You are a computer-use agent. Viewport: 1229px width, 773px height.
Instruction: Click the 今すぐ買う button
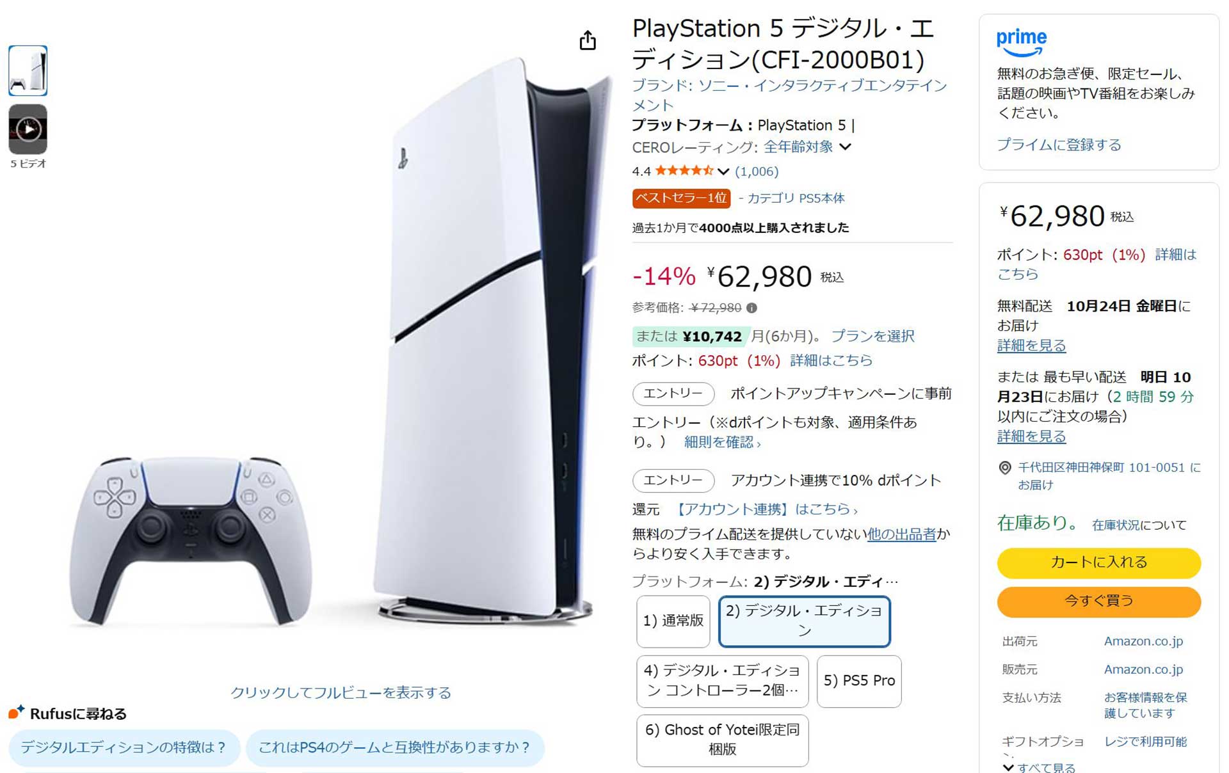tap(1098, 602)
